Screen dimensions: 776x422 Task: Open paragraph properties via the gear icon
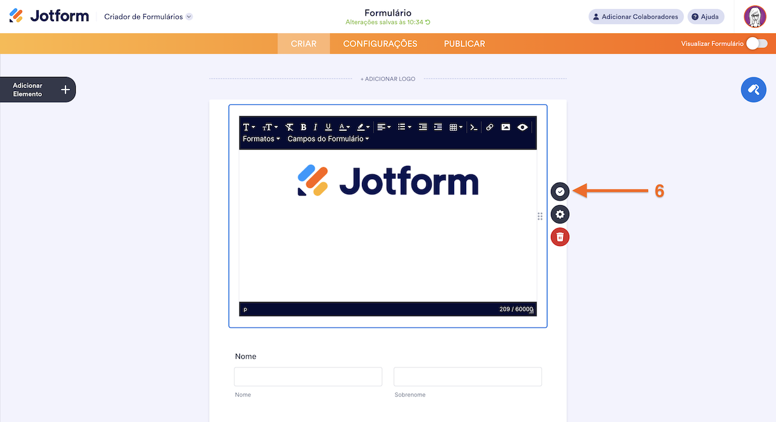[560, 214]
